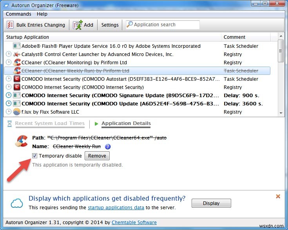The image size is (288, 230).
Task: Select Catalyst Control Center Launcher entry
Action: (97, 54)
